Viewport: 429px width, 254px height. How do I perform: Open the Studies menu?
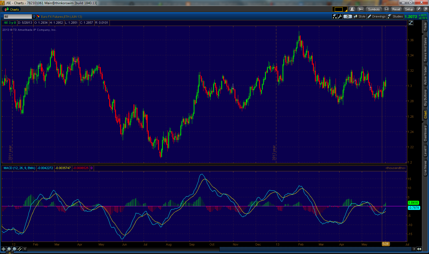(395, 17)
